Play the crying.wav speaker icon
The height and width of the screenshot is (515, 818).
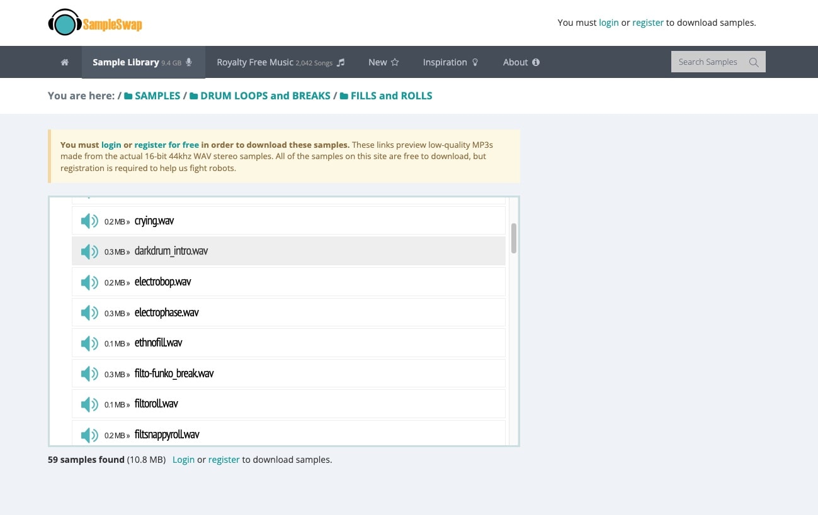click(89, 221)
